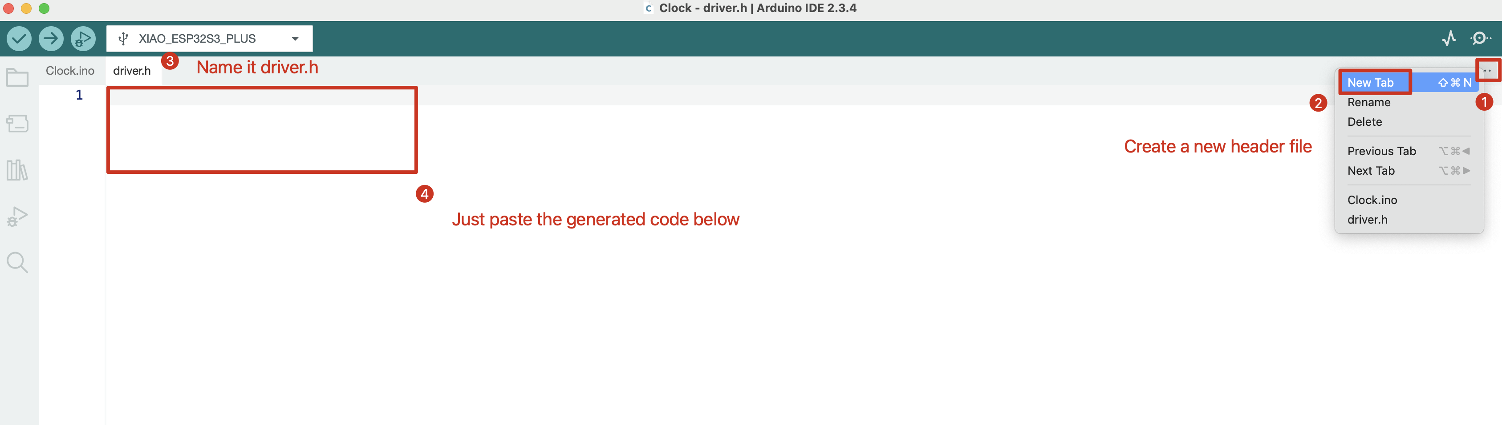Choose New Tab from the menu
1502x425 pixels.
pyautogui.click(x=1371, y=83)
